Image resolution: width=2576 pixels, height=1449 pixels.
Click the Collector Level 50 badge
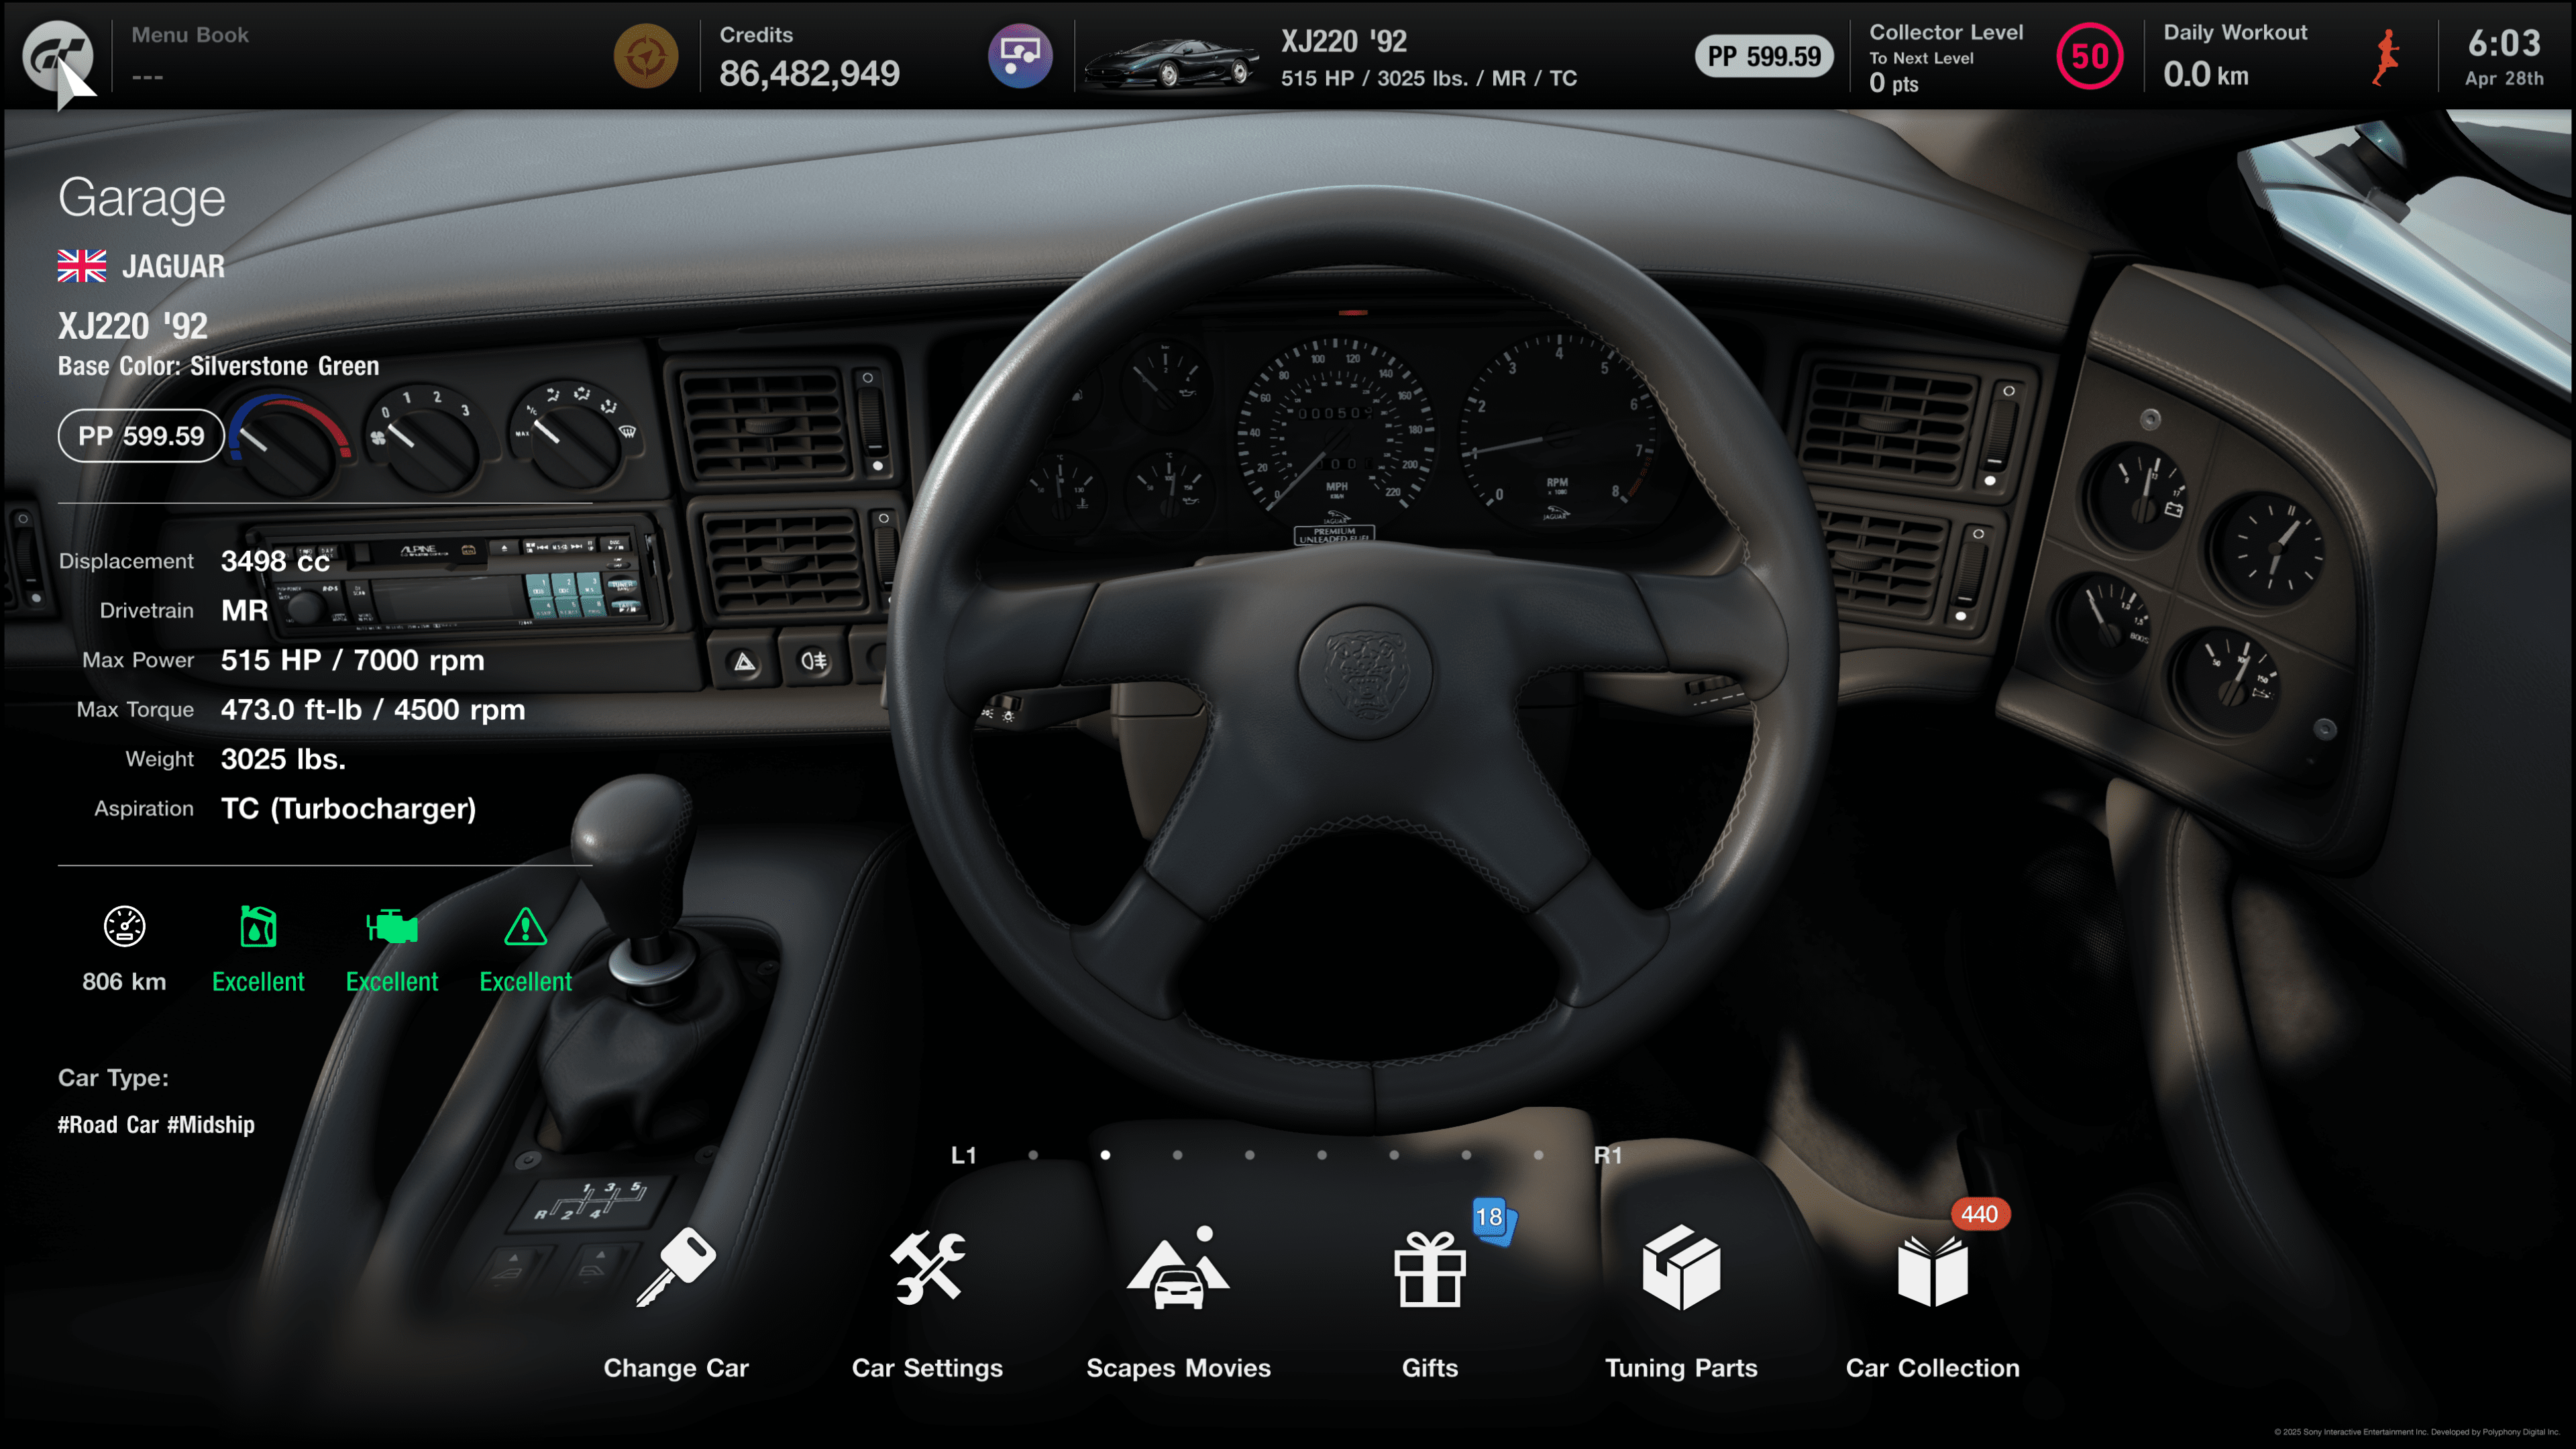2089,56
